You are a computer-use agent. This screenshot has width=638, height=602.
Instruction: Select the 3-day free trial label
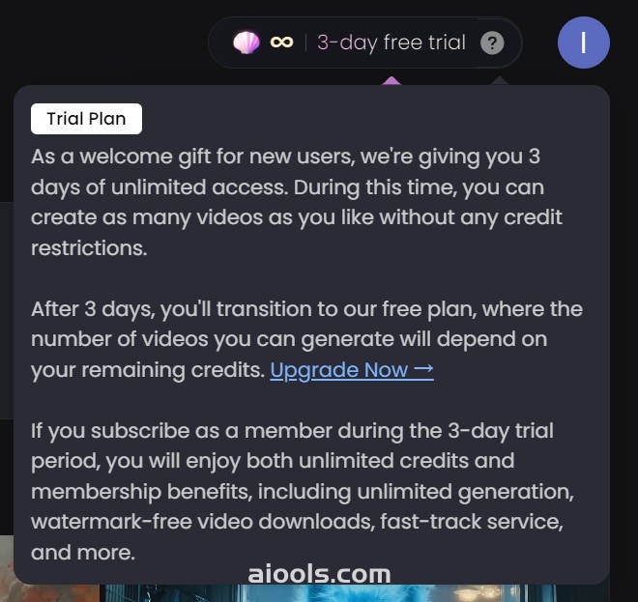click(x=391, y=43)
